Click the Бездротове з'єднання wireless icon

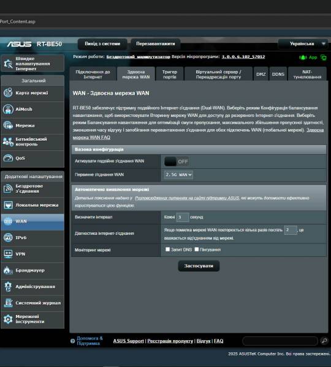click(x=8, y=188)
